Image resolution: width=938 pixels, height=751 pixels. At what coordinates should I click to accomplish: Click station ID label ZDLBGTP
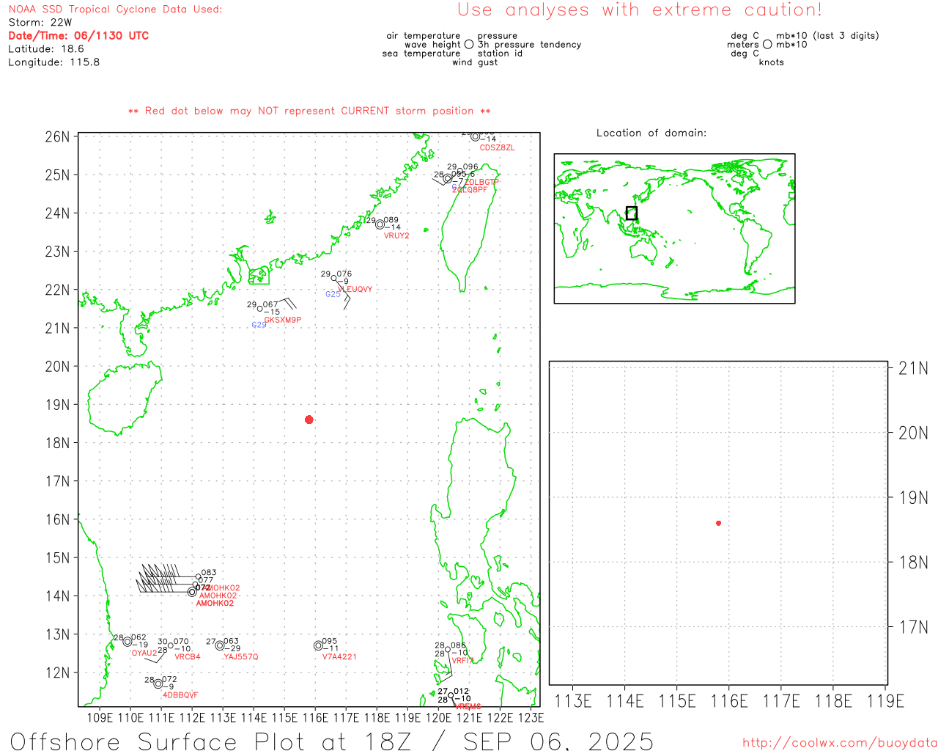point(481,182)
